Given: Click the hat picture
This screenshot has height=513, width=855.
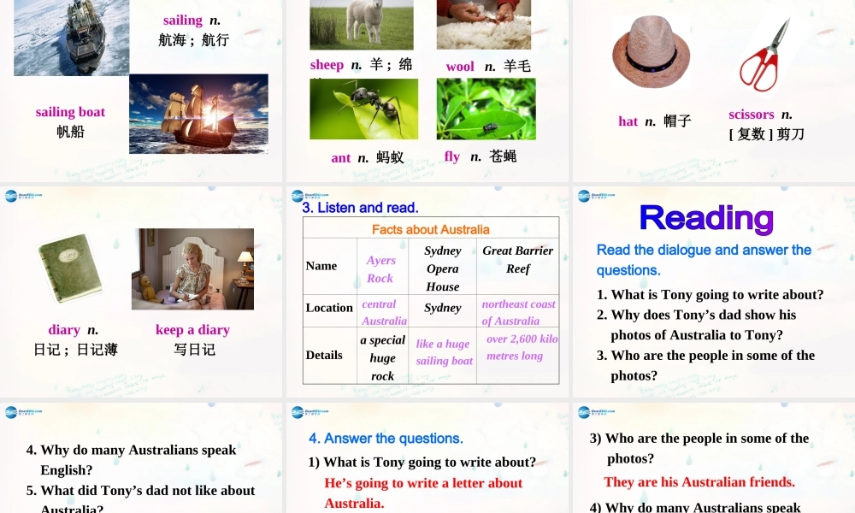Looking at the screenshot, I should coord(652,51).
